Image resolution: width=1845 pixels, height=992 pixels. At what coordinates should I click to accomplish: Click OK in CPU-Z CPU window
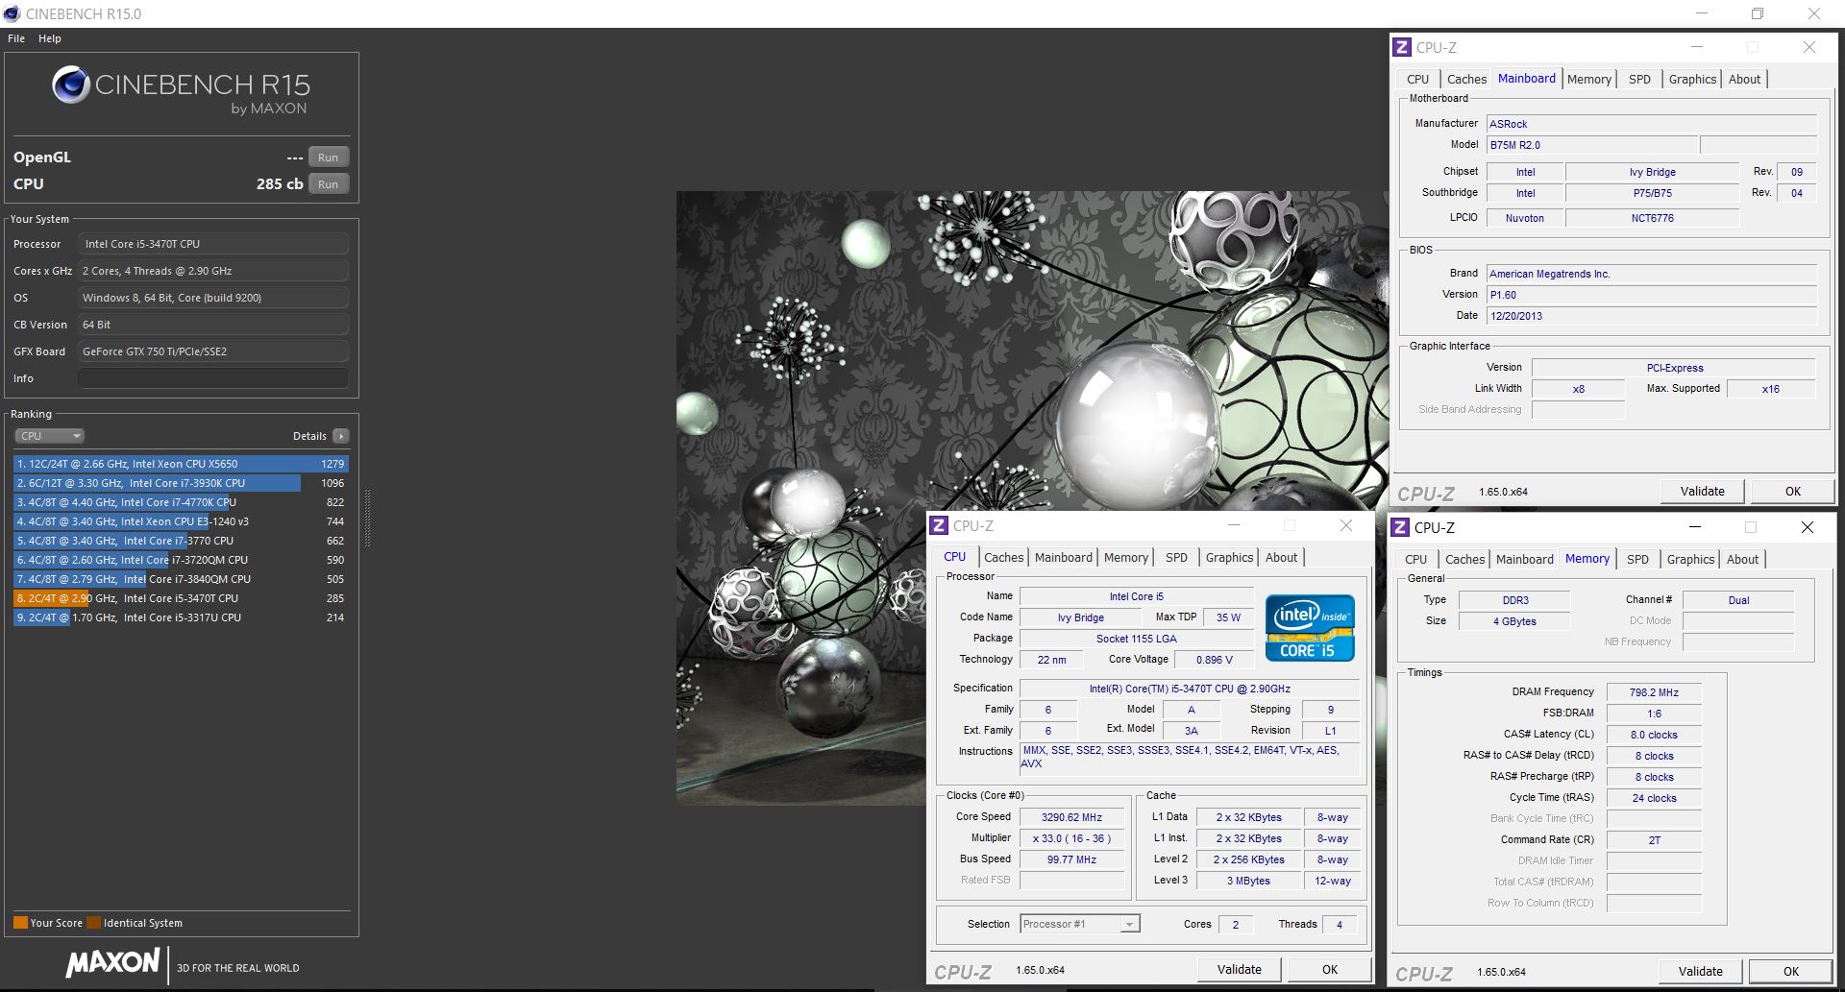point(1329,969)
